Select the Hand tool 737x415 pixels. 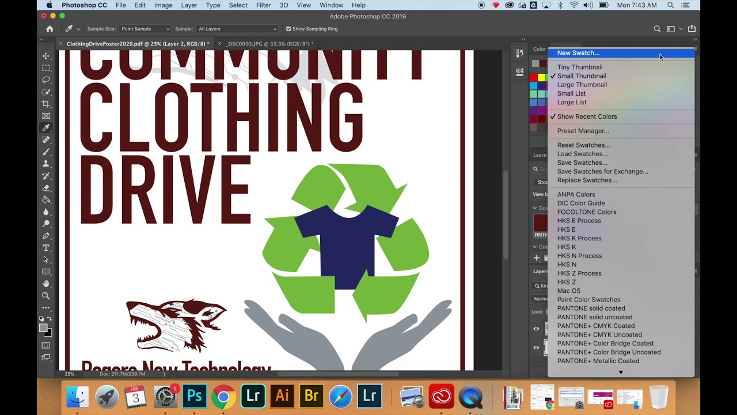46,284
